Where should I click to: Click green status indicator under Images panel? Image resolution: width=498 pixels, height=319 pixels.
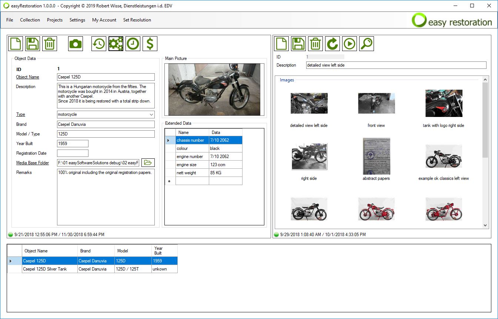[x=276, y=235]
